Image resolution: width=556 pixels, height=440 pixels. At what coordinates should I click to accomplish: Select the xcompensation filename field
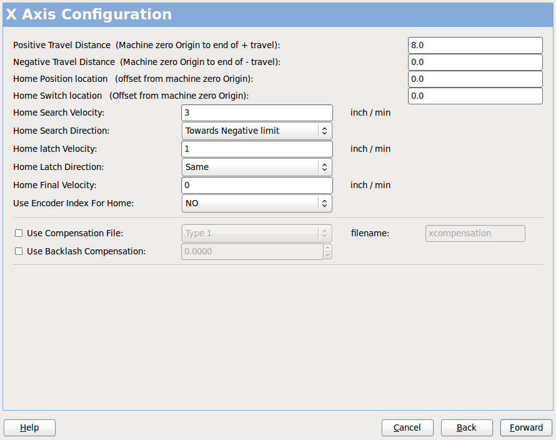(x=475, y=233)
